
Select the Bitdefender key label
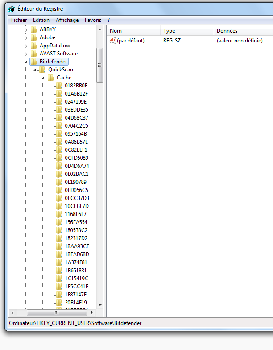[x=54, y=62]
